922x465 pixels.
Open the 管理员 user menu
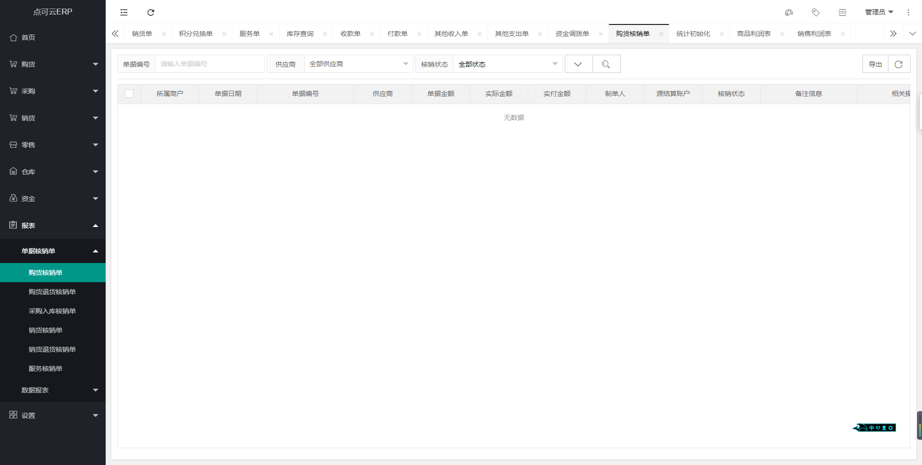point(879,12)
